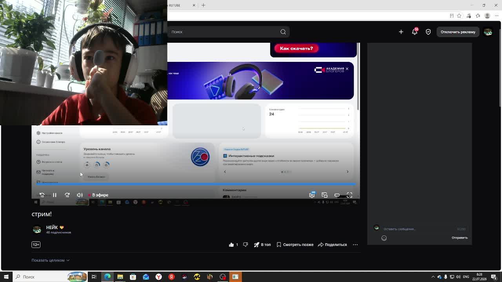This screenshot has height=282, width=502.
Task: Open notifications bell with 58 badge
Action: click(415, 32)
